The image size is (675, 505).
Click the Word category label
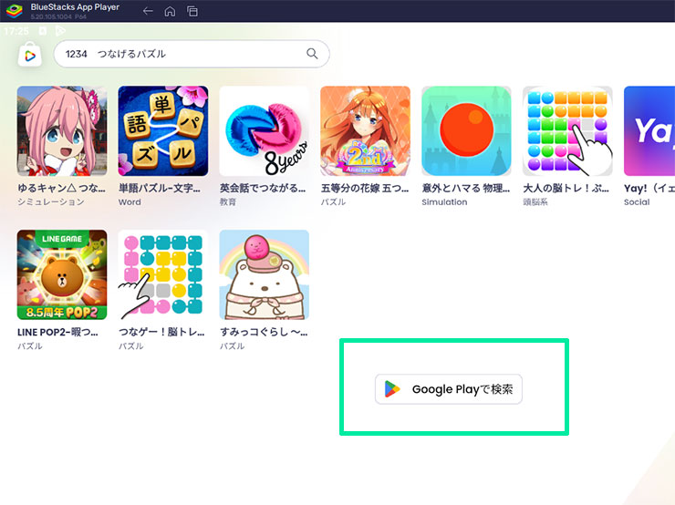130,202
